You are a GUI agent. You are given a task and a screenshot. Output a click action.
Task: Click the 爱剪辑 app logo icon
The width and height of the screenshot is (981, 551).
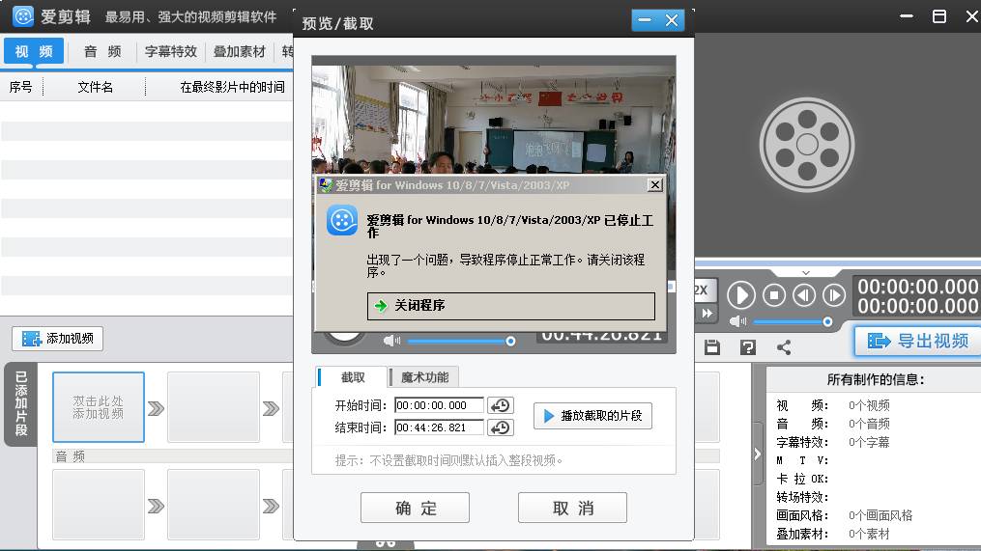click(x=23, y=16)
